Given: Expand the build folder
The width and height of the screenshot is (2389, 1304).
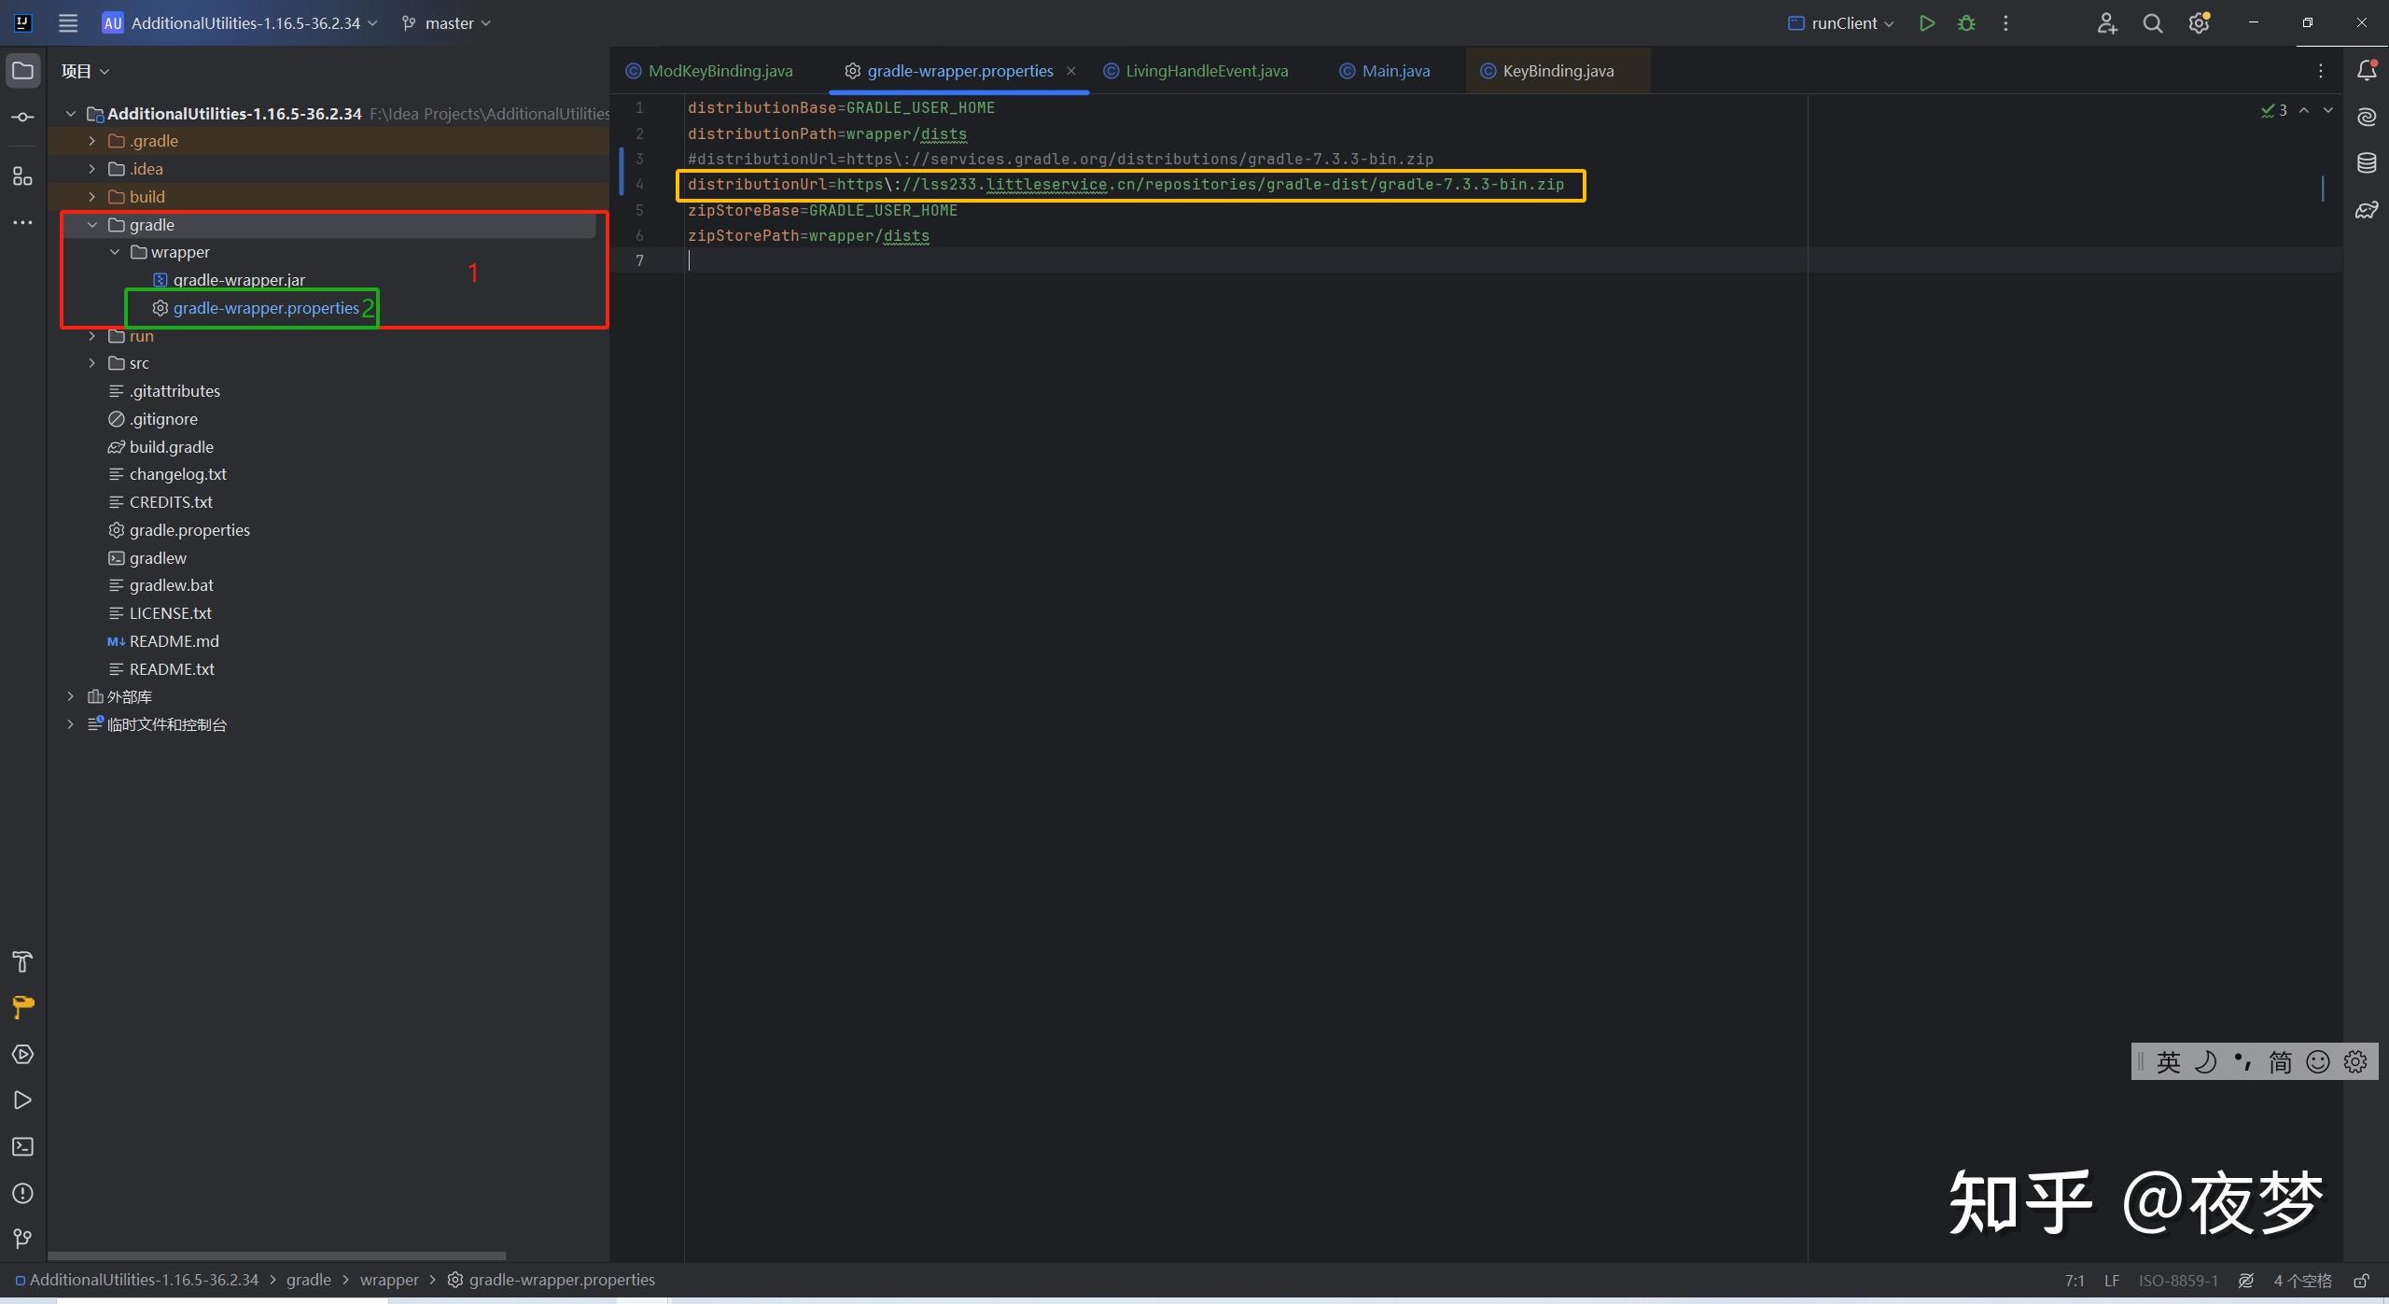Looking at the screenshot, I should [92, 197].
